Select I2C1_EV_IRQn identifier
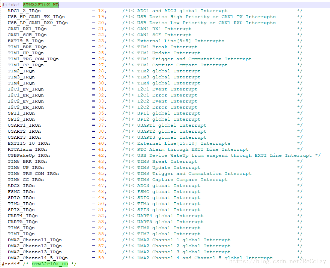 pyautogui.click(x=26, y=89)
